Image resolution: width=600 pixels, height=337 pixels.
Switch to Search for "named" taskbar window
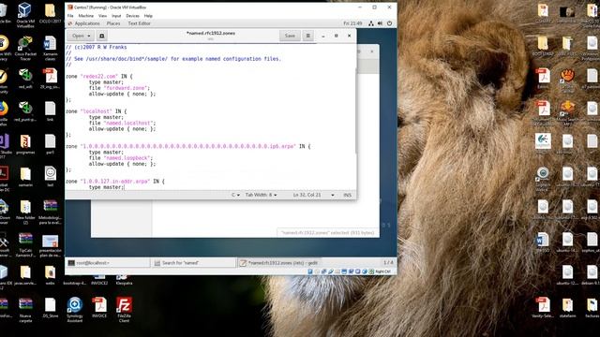(x=194, y=263)
